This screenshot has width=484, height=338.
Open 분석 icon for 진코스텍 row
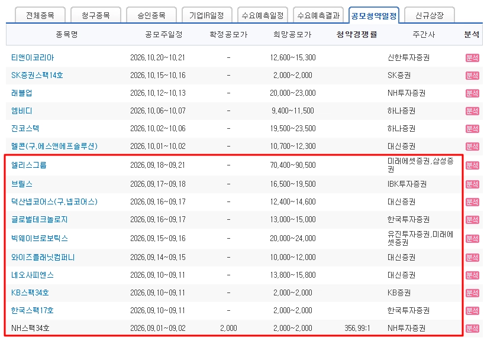coord(472,129)
